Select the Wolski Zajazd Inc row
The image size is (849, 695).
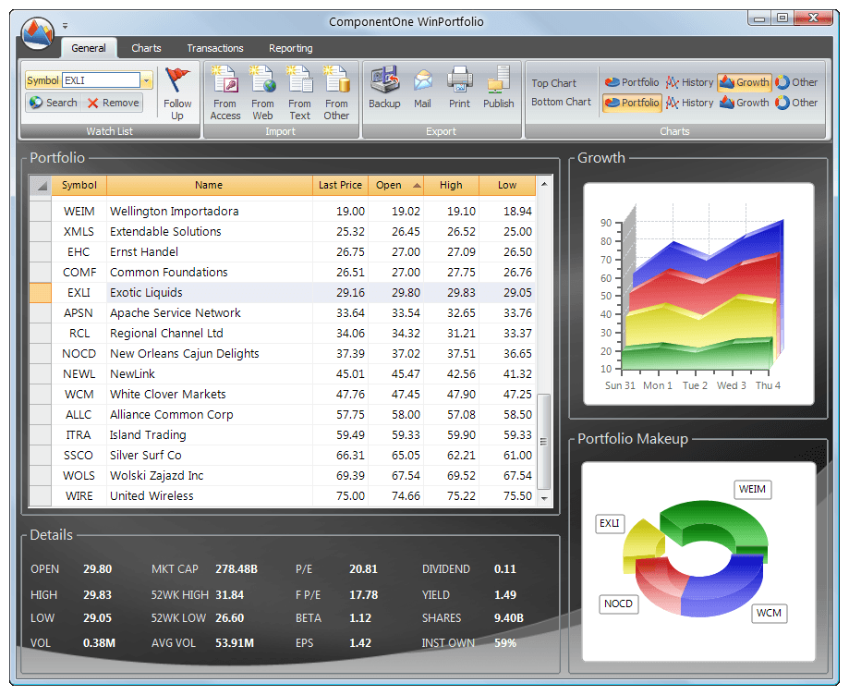pos(283,475)
